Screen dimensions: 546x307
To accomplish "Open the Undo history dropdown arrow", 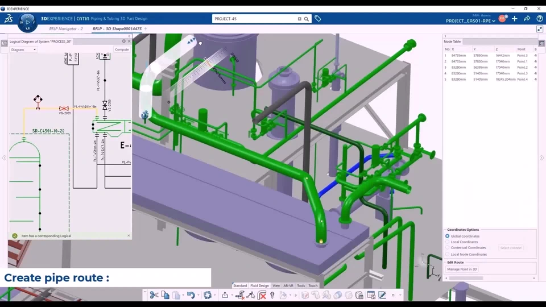I will click(x=198, y=295).
